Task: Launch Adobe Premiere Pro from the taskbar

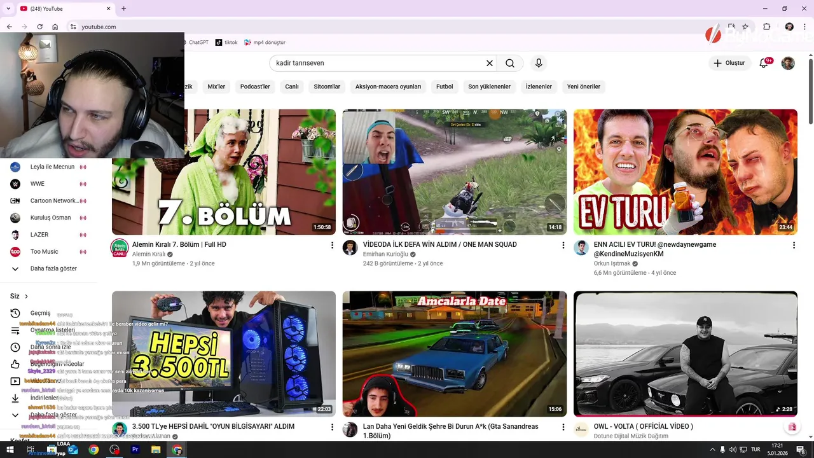Action: 135,450
